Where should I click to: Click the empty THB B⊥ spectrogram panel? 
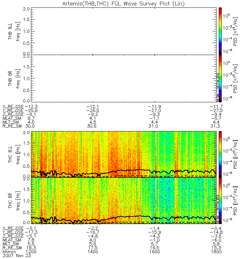pyautogui.click(x=124, y=31)
